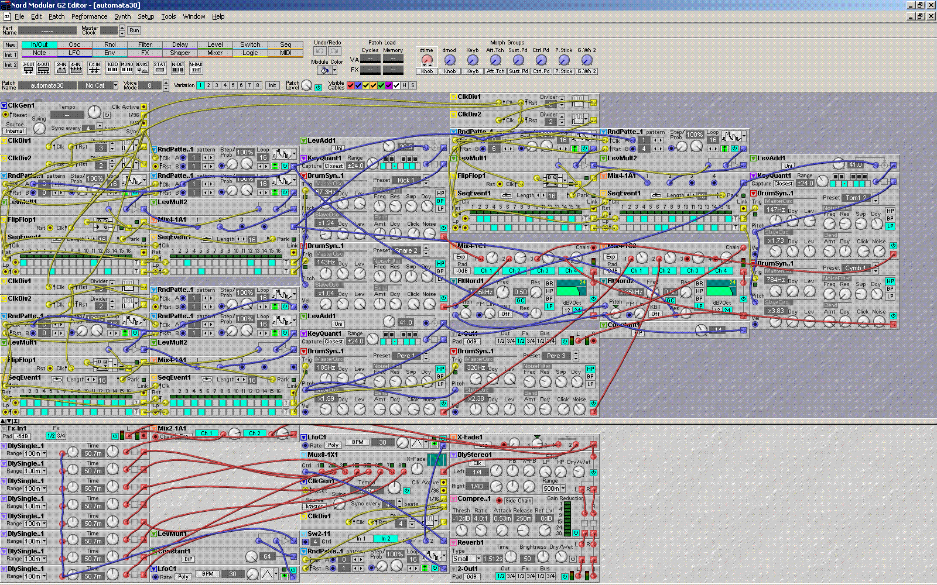Click the Master Clock stepper arrows
This screenshot has width=937, height=585.
click(122, 30)
